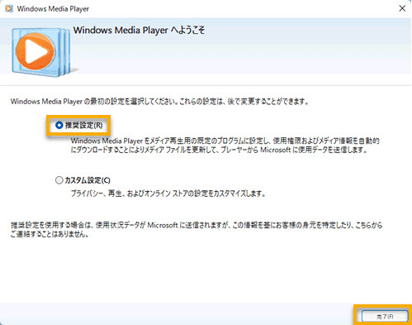Click the recommended settings description text
412x325 pixels.
[225, 146]
